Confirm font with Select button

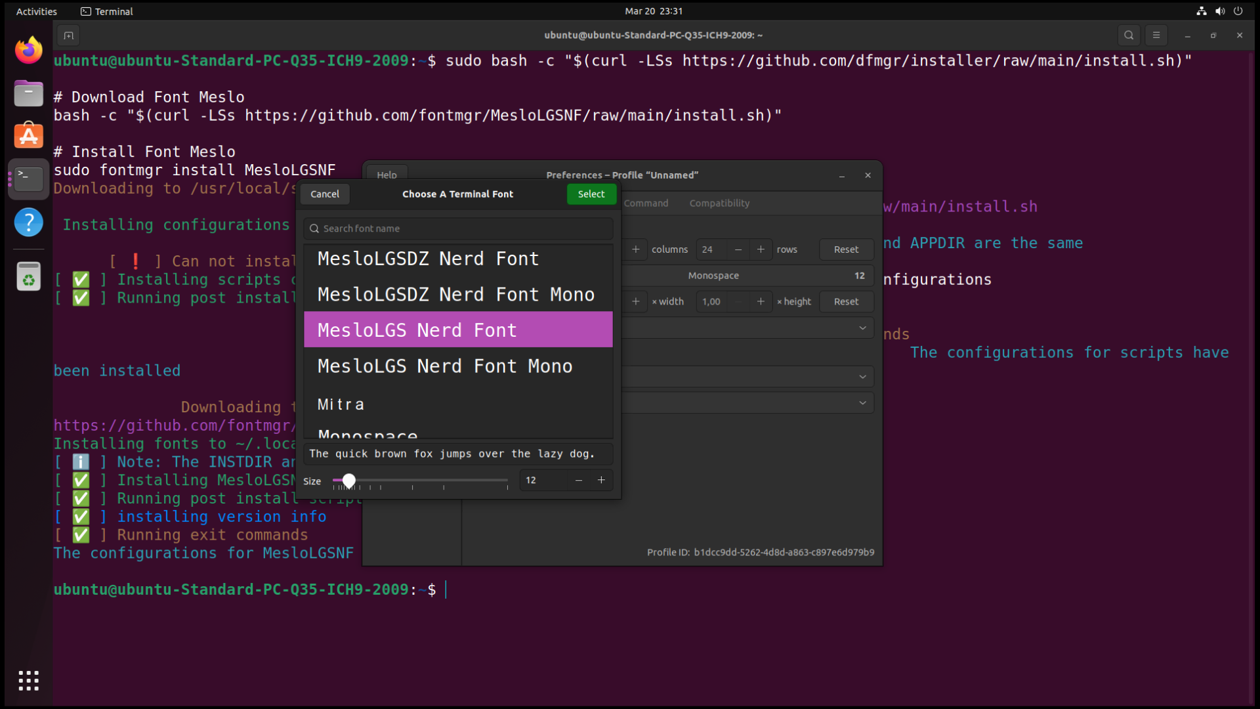pos(591,194)
